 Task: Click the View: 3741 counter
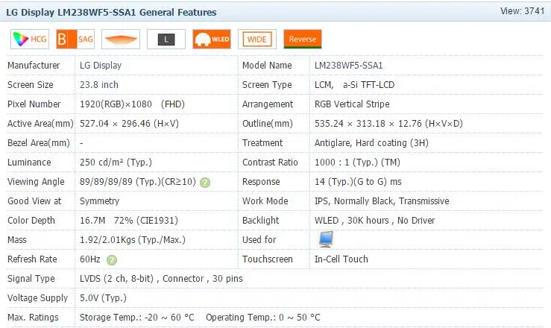pyautogui.click(x=523, y=11)
